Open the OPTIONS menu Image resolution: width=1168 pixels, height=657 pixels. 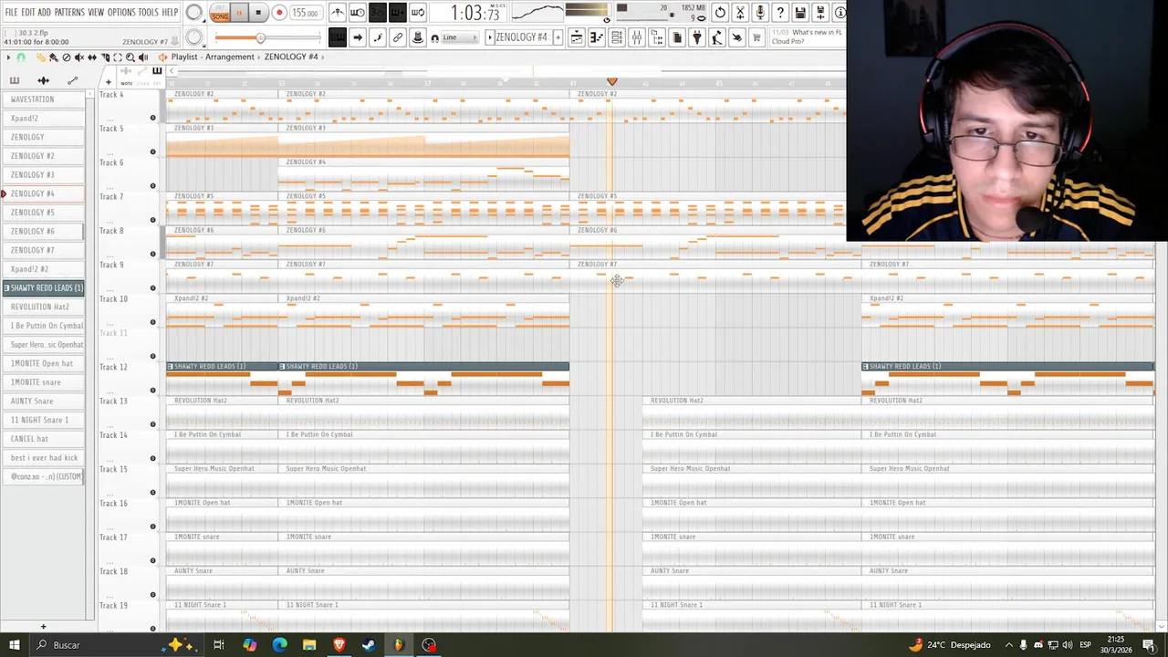click(121, 12)
